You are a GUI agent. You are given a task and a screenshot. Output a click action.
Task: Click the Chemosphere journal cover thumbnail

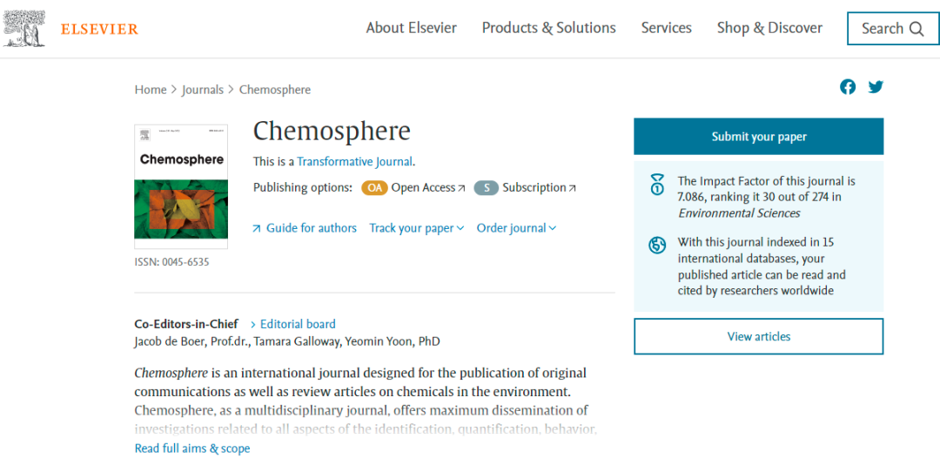181,186
